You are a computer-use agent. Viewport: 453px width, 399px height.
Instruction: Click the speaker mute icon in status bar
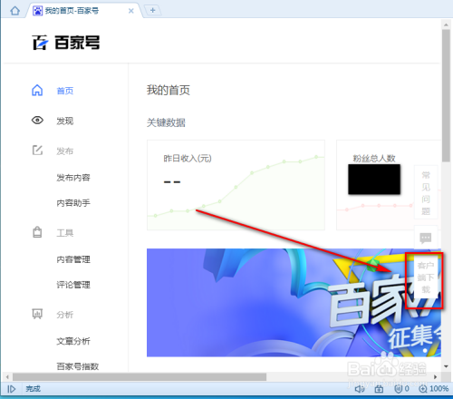click(x=360, y=389)
